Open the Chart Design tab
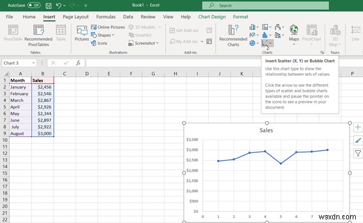363x223 pixels. pyautogui.click(x=212, y=17)
